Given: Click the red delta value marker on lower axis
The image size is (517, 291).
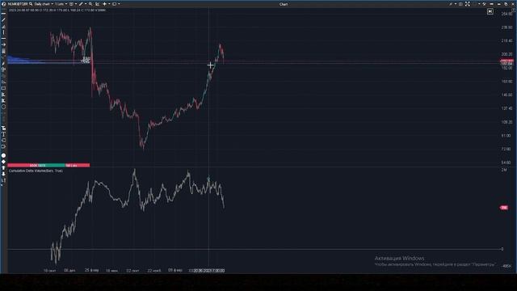Looking at the screenshot, I should point(504,208).
